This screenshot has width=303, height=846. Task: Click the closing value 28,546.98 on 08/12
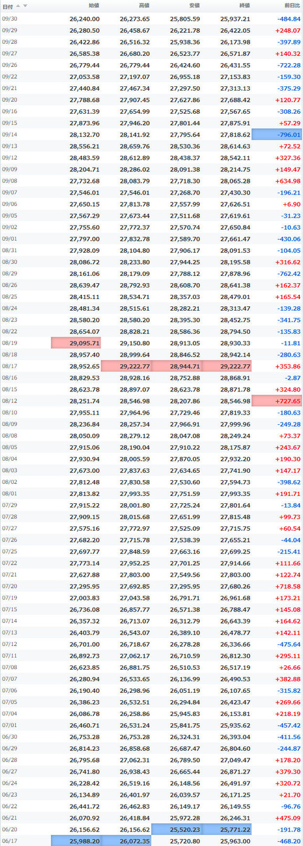235,400
